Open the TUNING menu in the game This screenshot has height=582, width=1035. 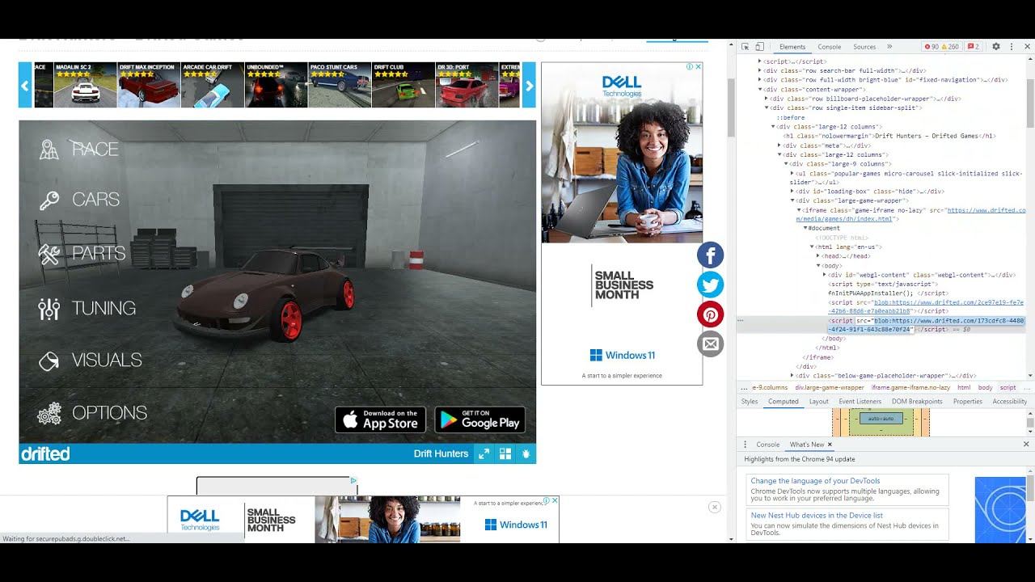point(87,309)
